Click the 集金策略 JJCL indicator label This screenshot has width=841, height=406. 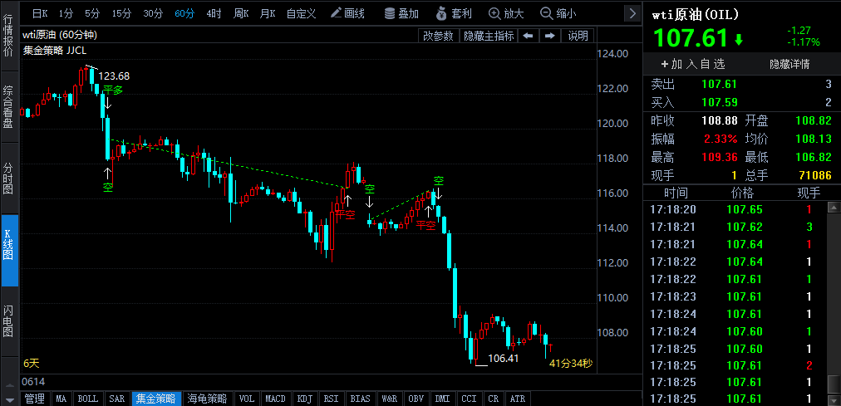[x=55, y=51]
